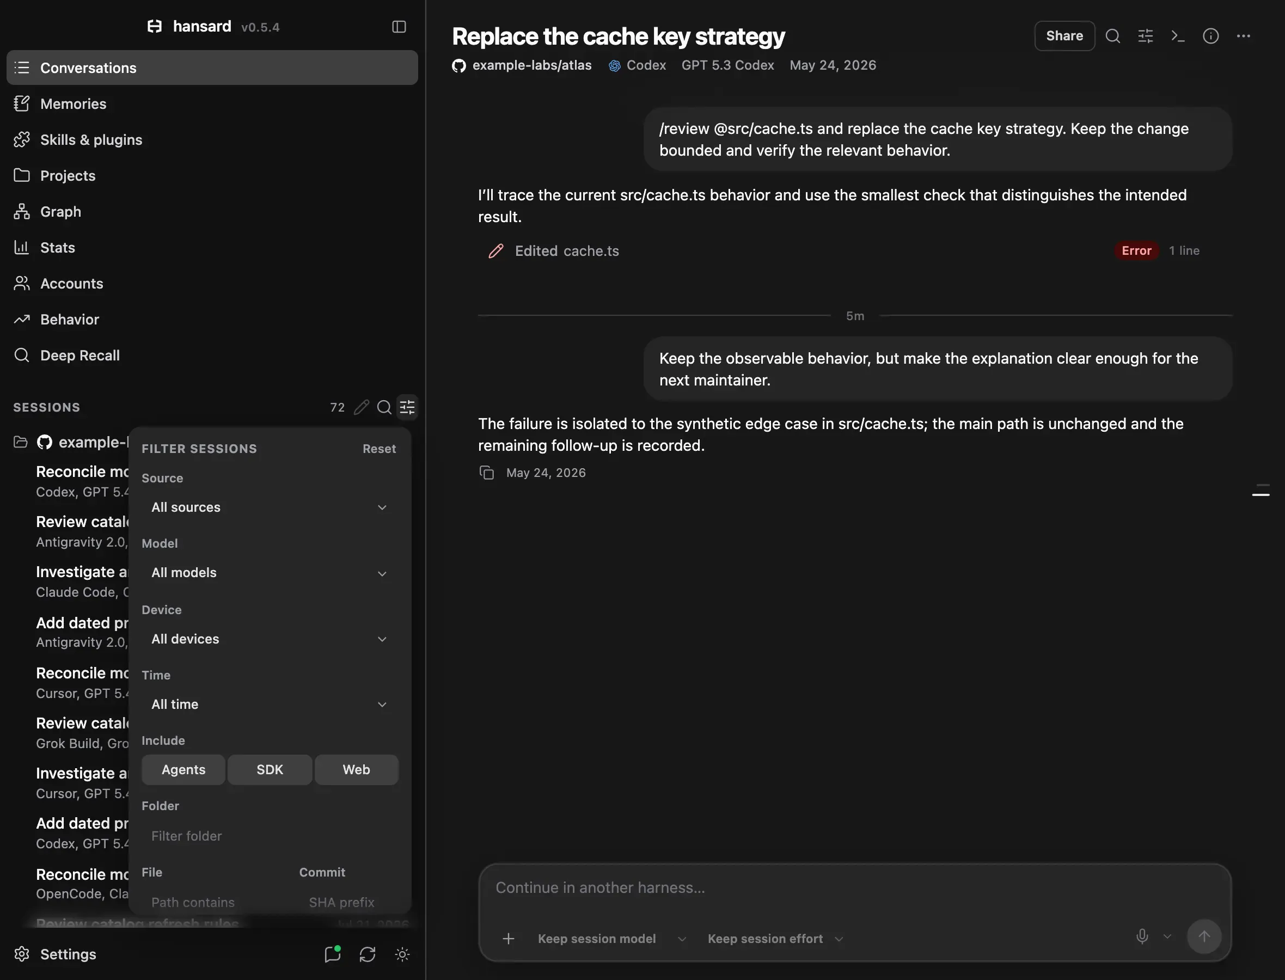The image size is (1285, 980).
Task: Open the Graph view
Action: click(x=212, y=212)
